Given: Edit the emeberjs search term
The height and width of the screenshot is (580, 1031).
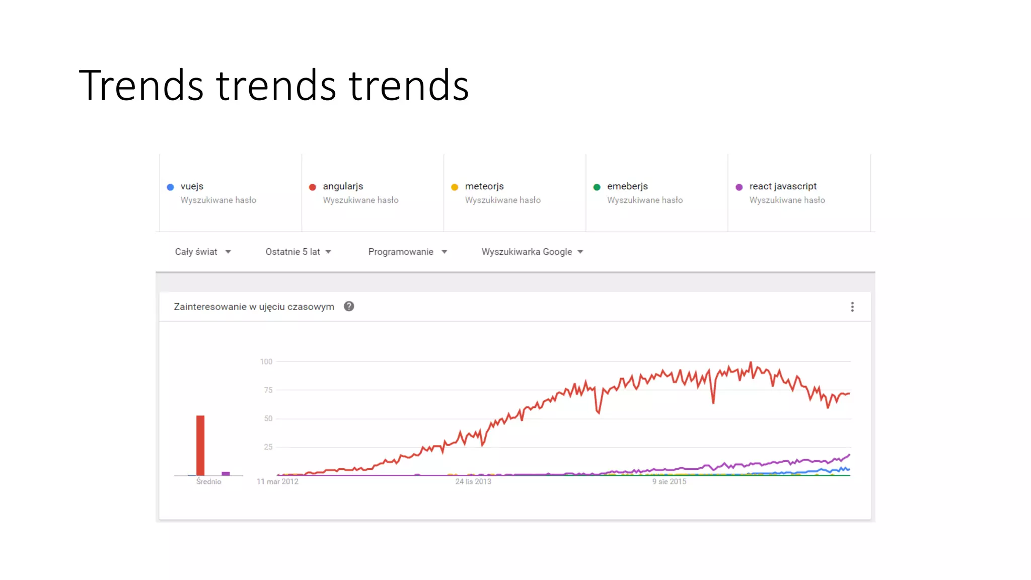Looking at the screenshot, I should (627, 186).
